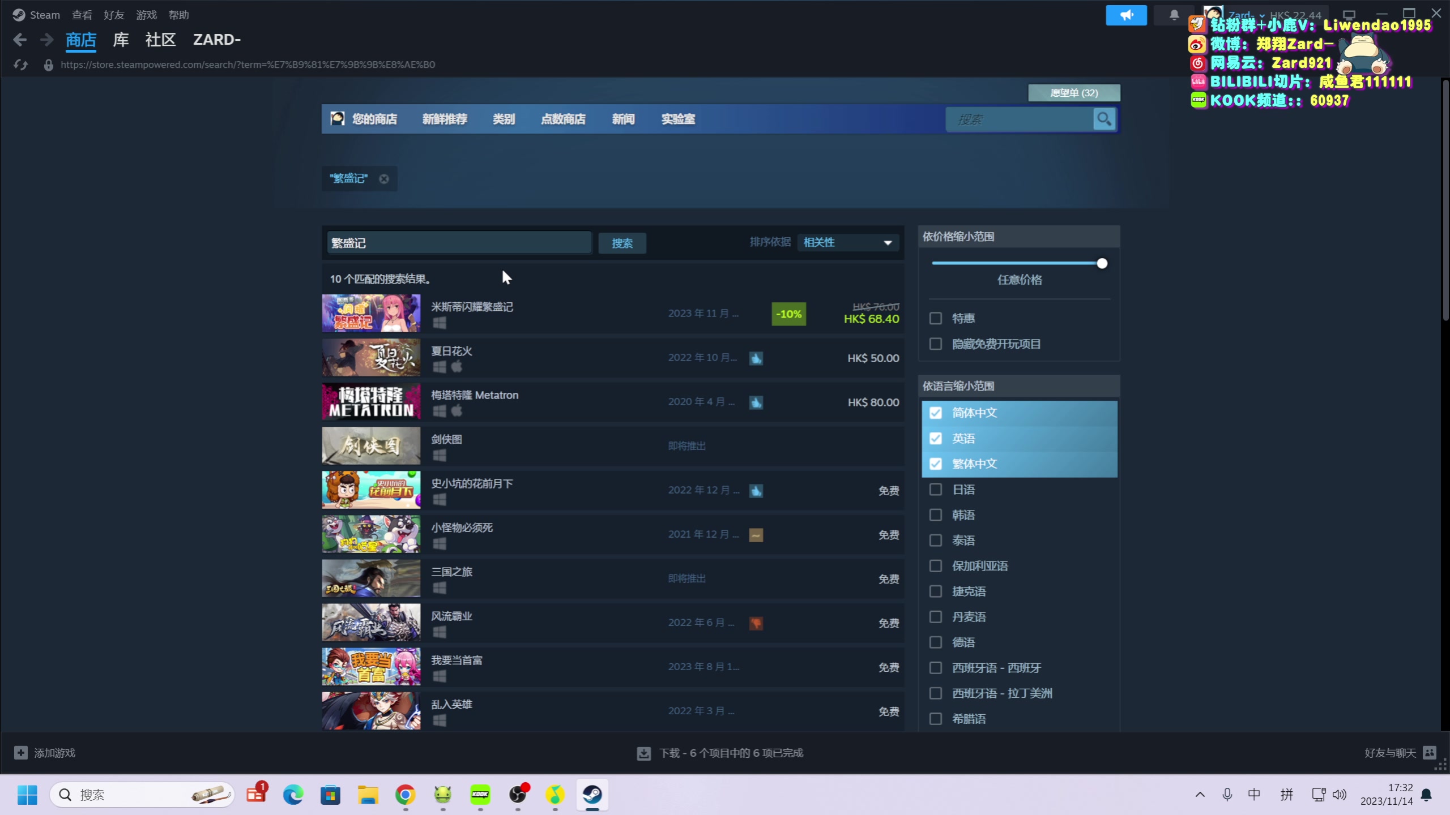Screen dimensions: 1450x815
Task: Open the notifications bell icon
Action: (x=1174, y=15)
